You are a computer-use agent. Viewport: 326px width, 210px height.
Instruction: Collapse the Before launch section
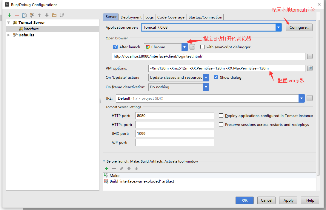[104, 161]
